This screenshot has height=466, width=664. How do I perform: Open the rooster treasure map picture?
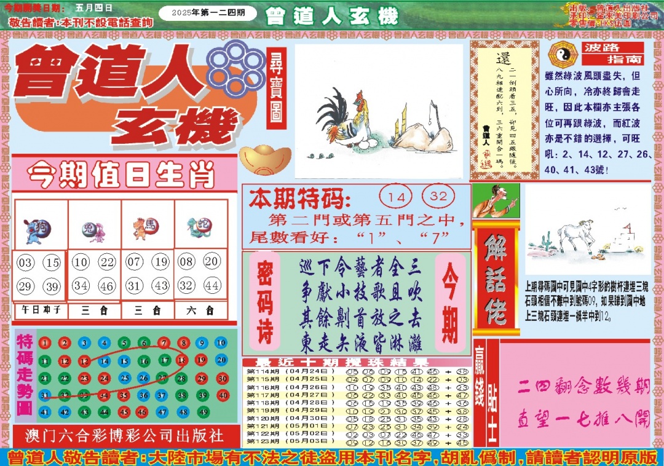click(378, 112)
